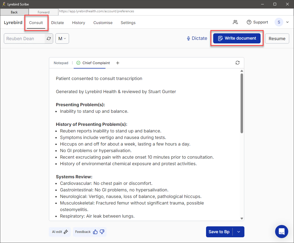This screenshot has height=243, width=294.
Task: Regenerate note with the refresh icon
Action: (x=238, y=63)
